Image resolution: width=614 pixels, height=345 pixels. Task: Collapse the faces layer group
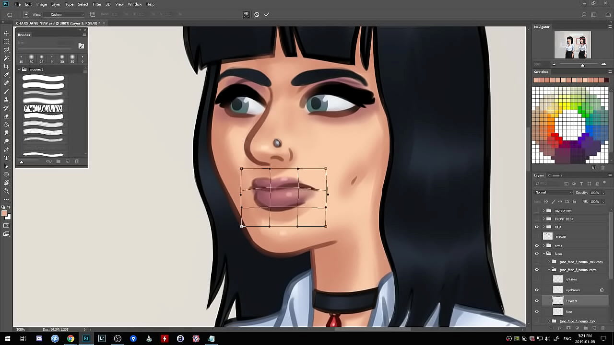click(x=544, y=253)
